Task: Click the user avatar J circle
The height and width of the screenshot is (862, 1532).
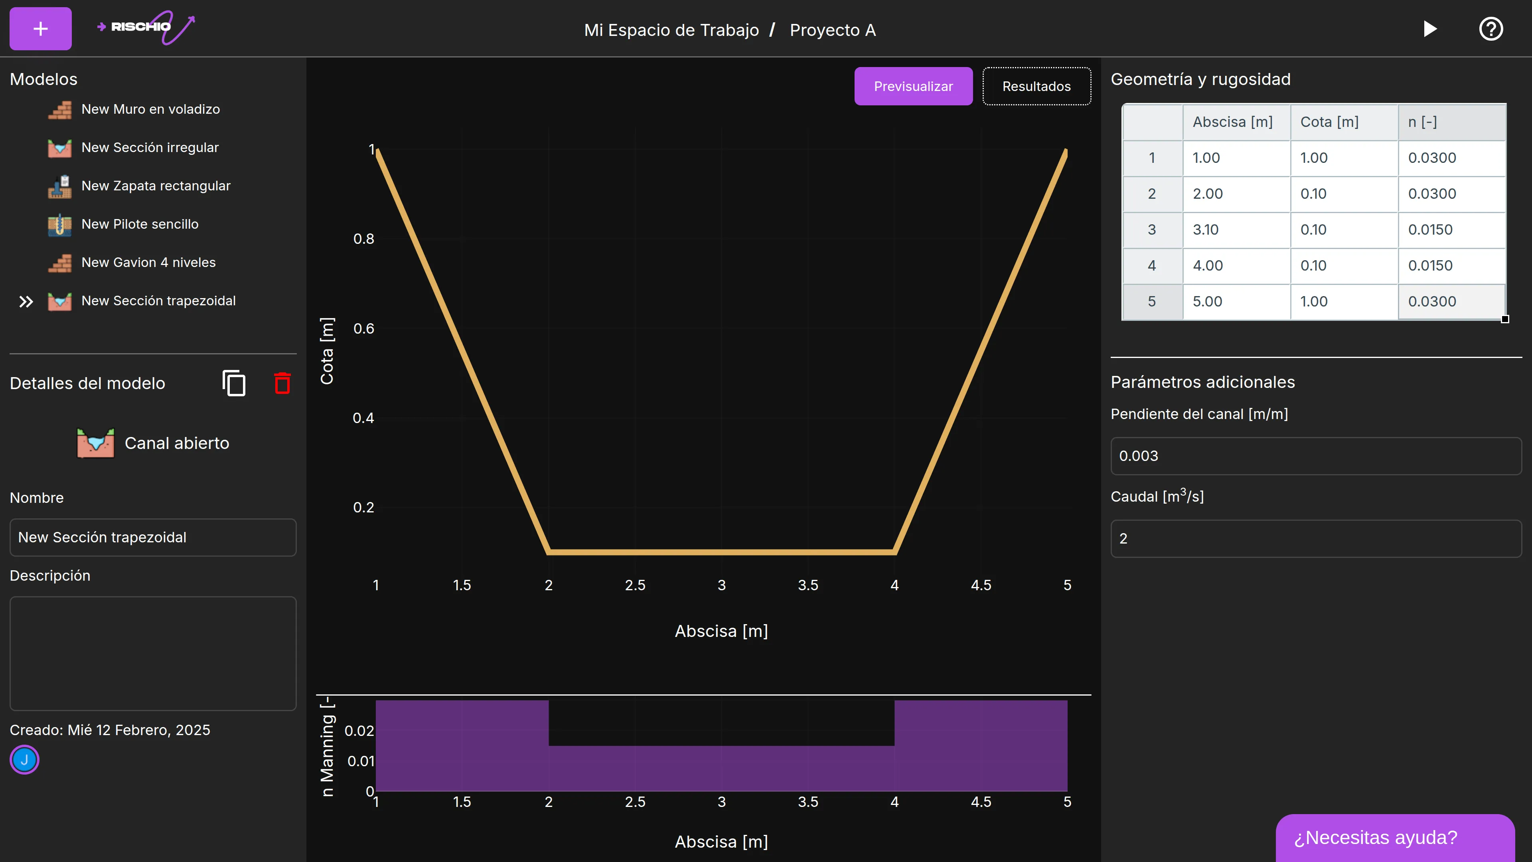Action: [24, 760]
